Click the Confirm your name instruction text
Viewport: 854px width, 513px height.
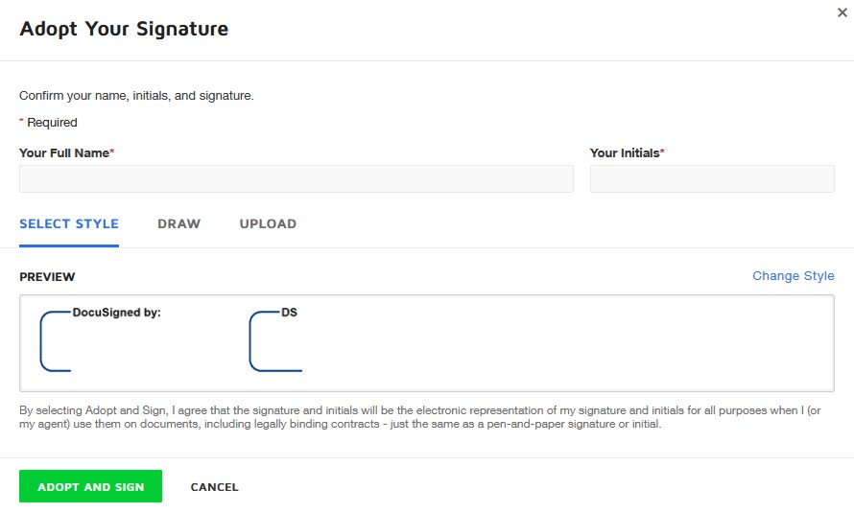(x=136, y=96)
